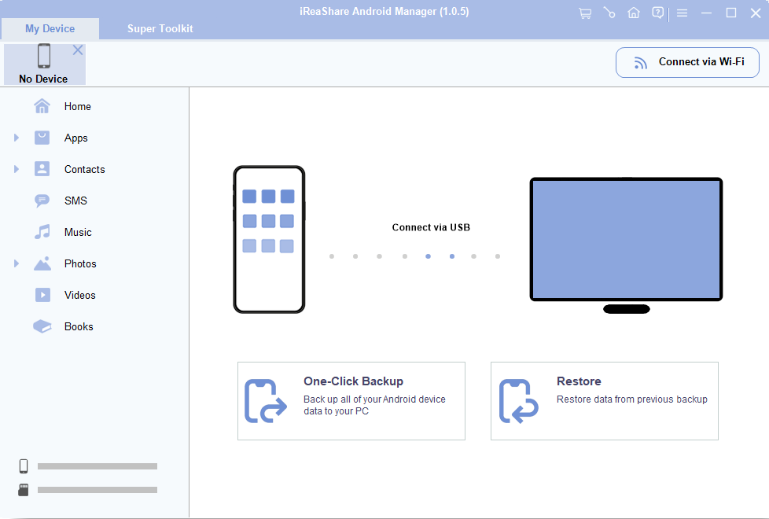Click the Photos mountain icon
This screenshot has width=769, height=519.
point(42,263)
